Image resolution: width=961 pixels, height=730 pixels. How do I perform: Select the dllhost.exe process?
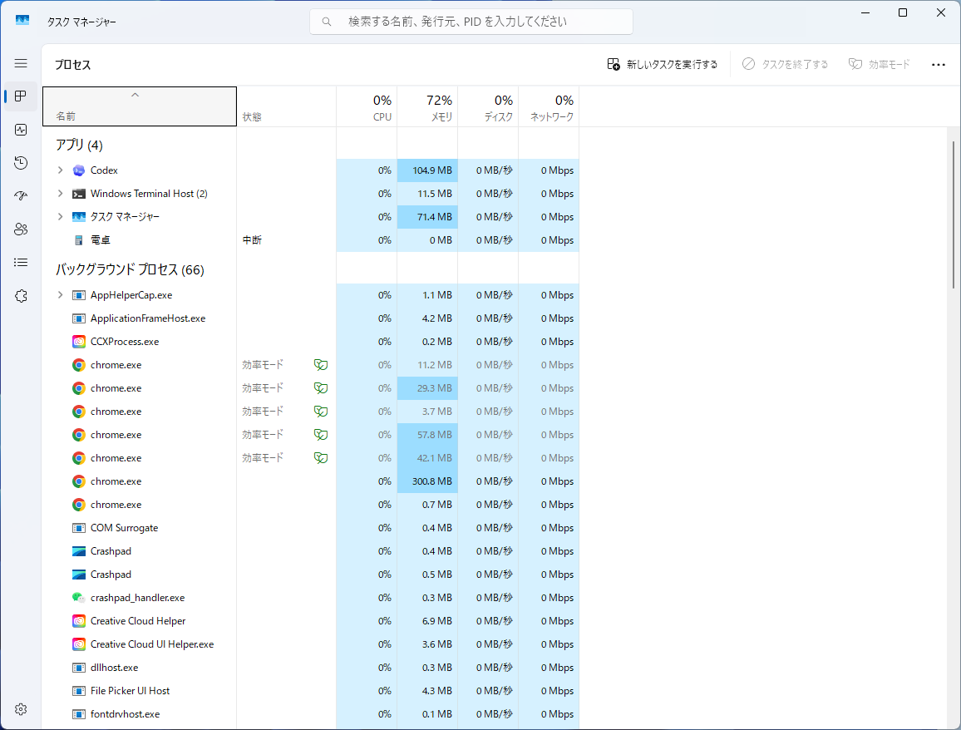[x=311, y=668]
